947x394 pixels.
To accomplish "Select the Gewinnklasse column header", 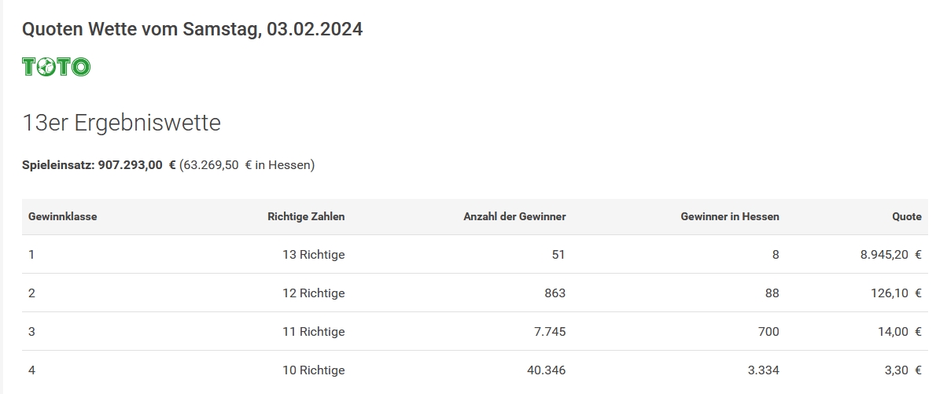I will (63, 216).
